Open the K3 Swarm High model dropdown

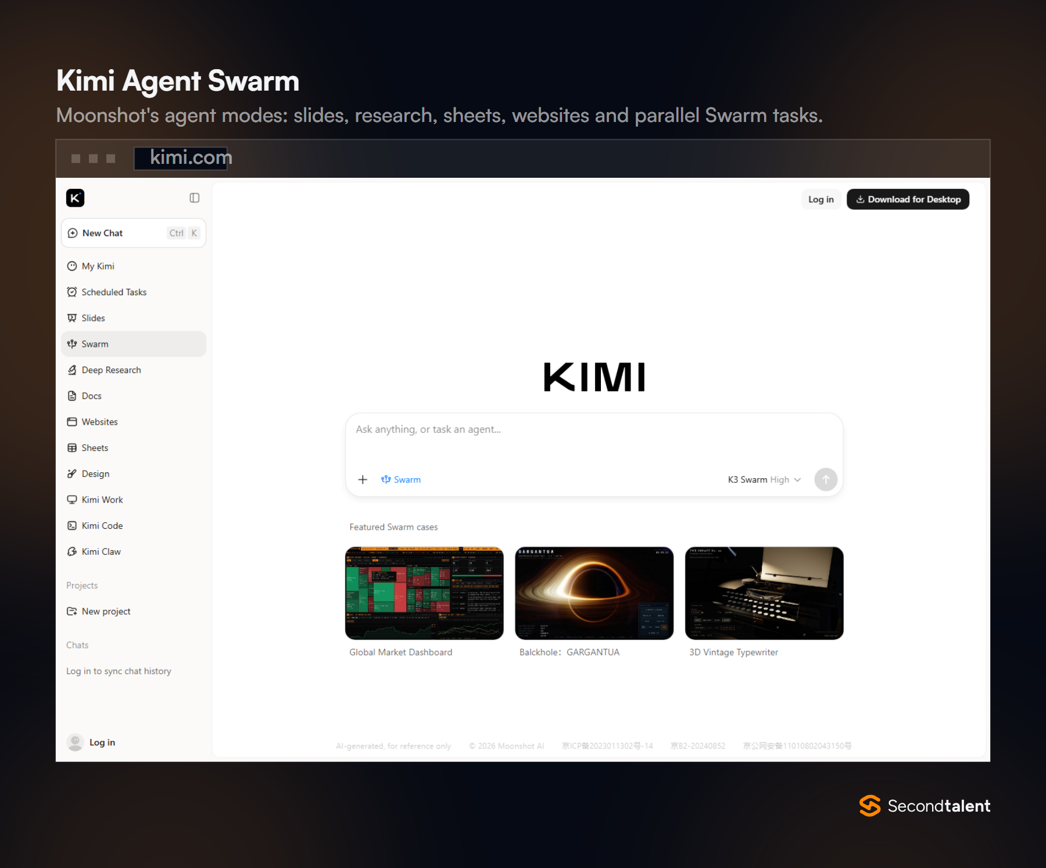(x=764, y=479)
